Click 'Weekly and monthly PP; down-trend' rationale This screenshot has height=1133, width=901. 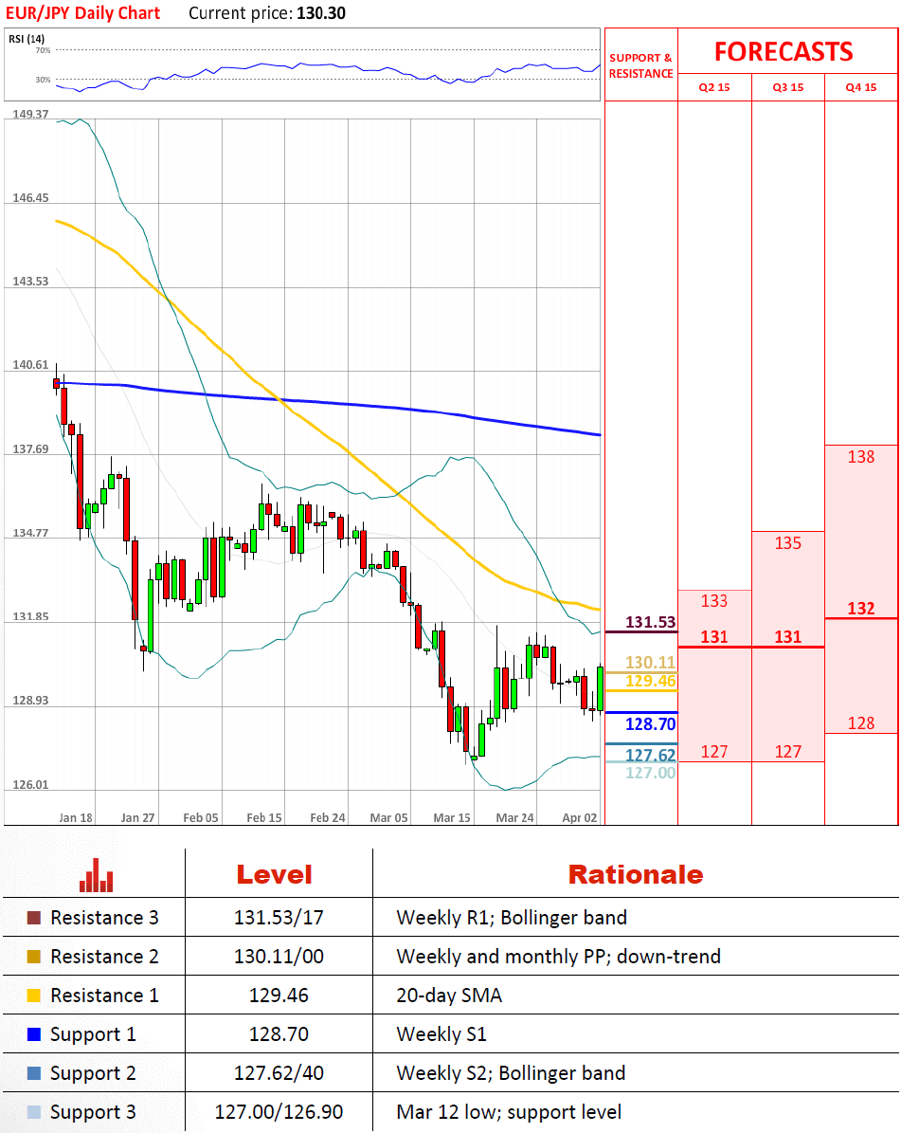click(558, 957)
